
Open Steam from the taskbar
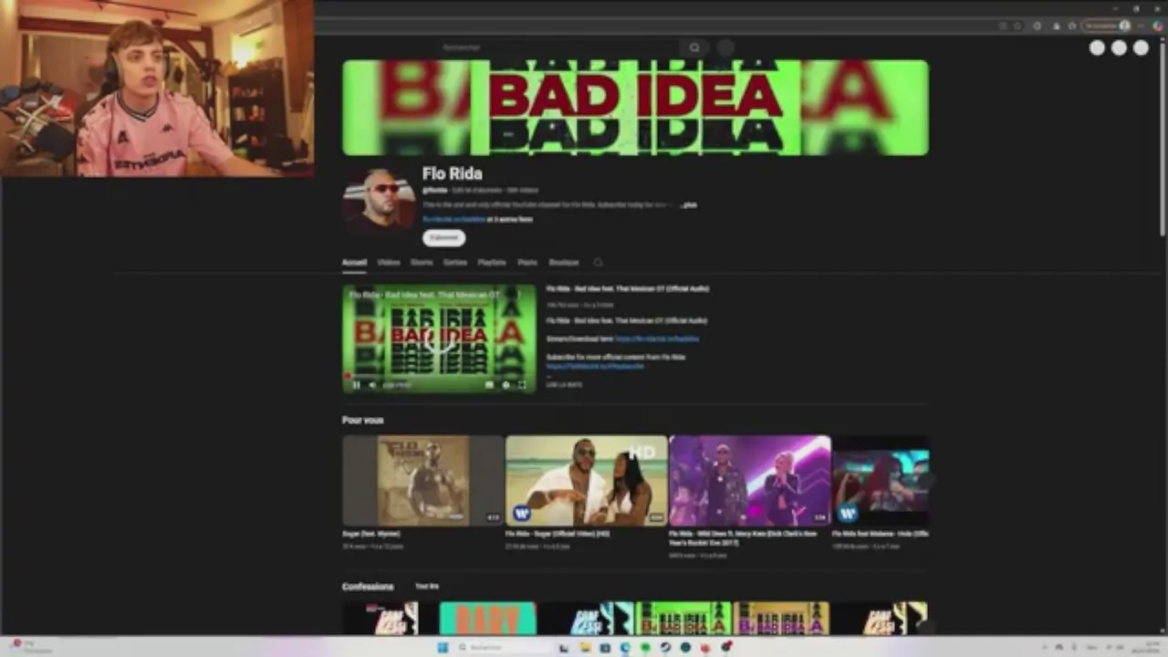pyautogui.click(x=665, y=647)
